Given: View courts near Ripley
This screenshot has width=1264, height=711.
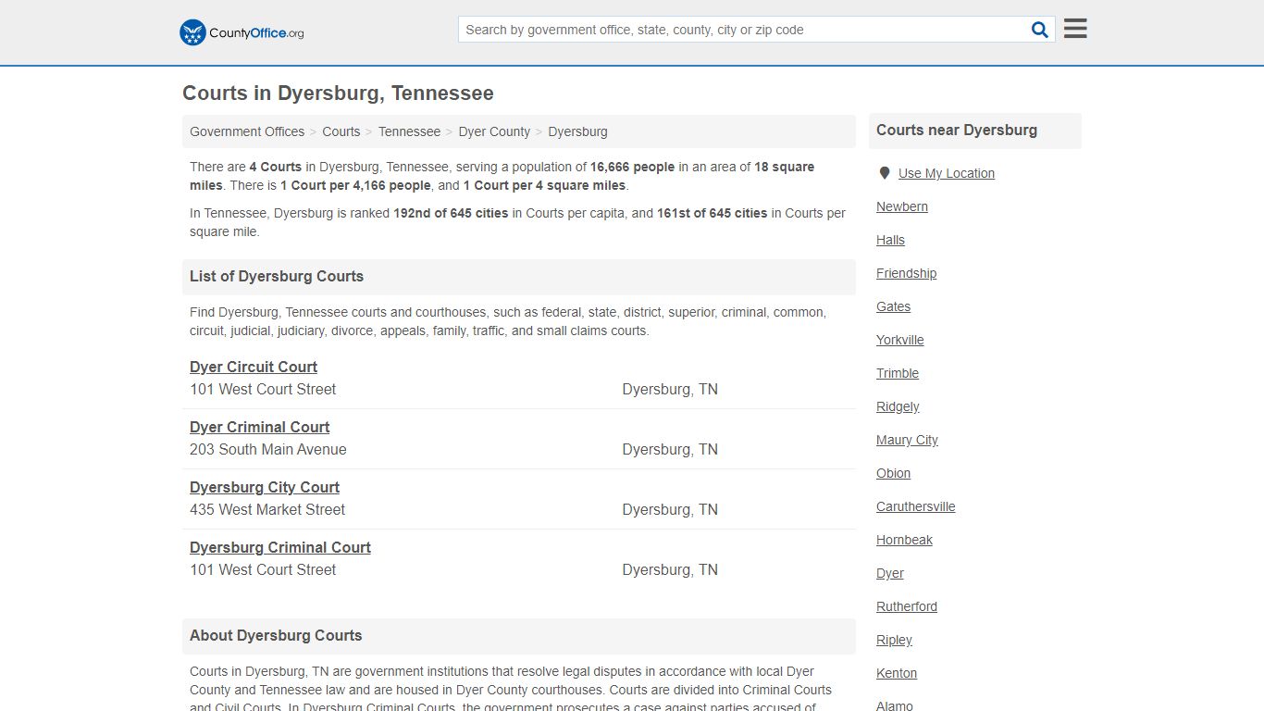Looking at the screenshot, I should point(894,640).
